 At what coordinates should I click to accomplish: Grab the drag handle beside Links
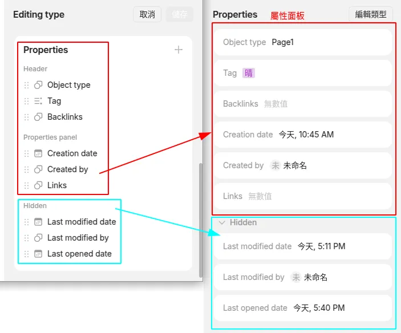(x=26, y=185)
